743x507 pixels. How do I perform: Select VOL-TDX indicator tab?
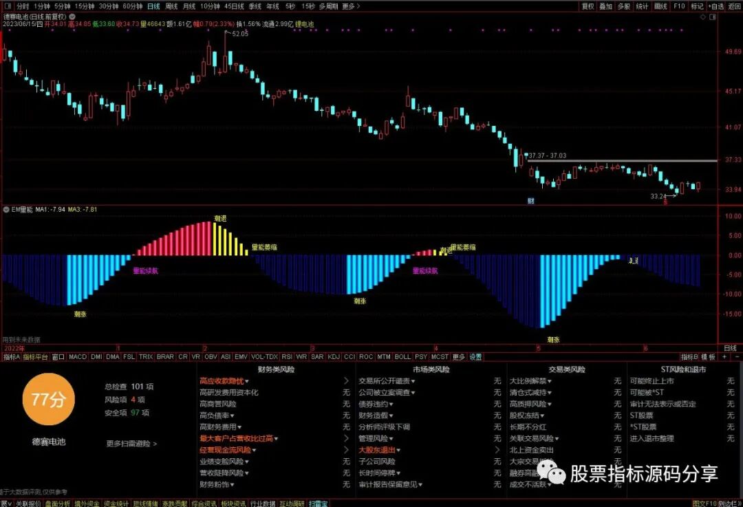(x=264, y=357)
